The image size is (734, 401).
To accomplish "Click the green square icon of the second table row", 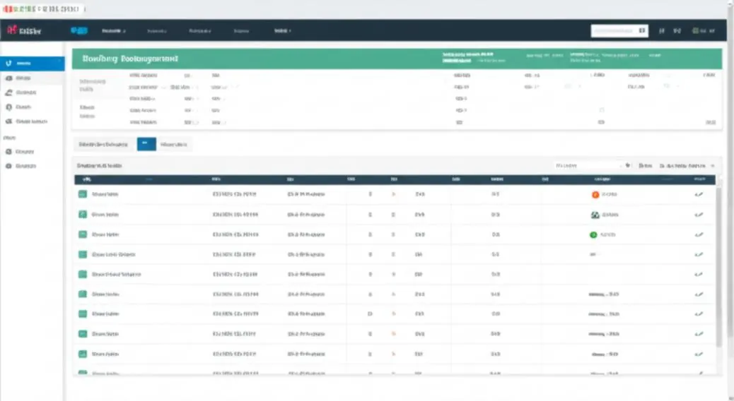I will pyautogui.click(x=83, y=214).
